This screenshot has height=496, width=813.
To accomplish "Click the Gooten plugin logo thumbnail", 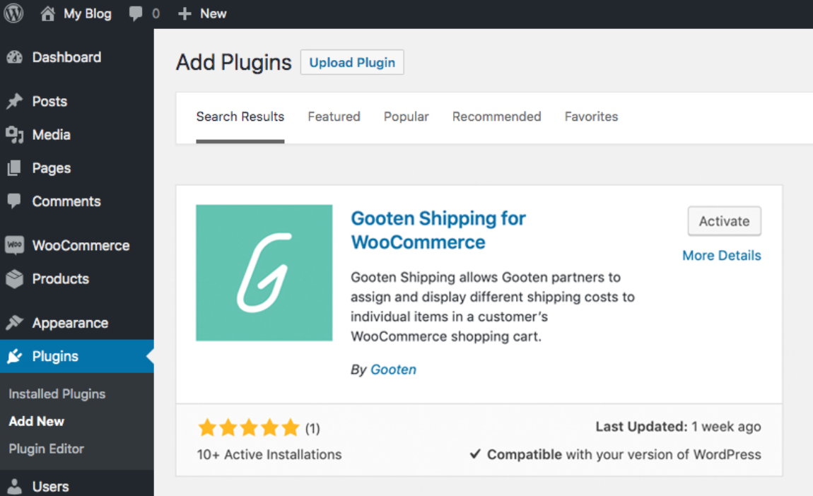I will pyautogui.click(x=264, y=273).
